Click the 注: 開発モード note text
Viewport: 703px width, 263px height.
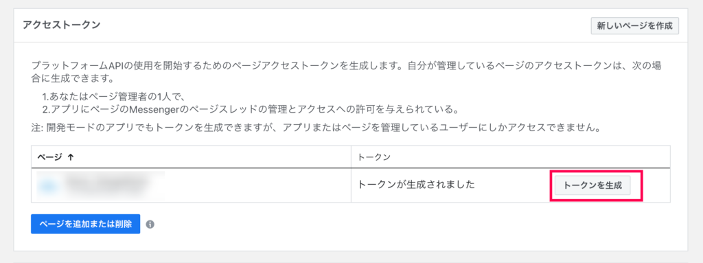pos(316,128)
